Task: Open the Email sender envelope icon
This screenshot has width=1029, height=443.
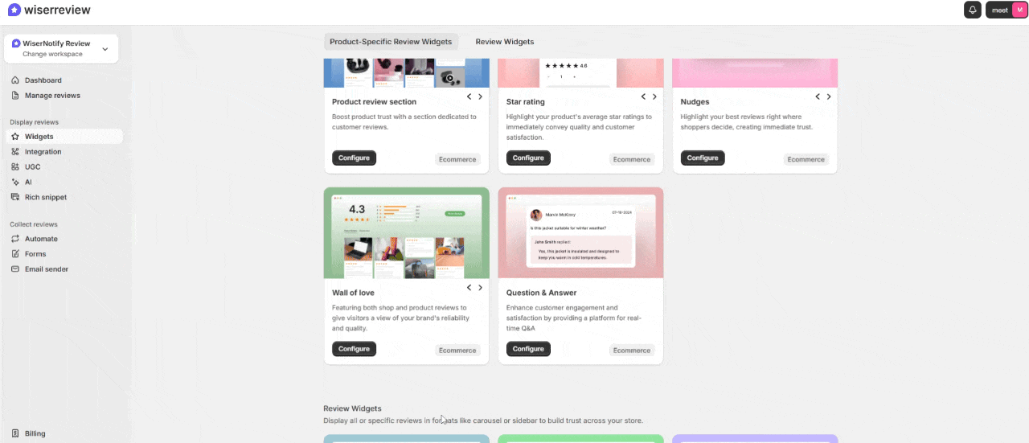Action: tap(15, 269)
